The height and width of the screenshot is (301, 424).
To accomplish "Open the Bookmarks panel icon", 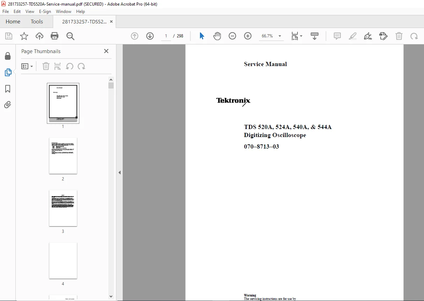I will pyautogui.click(x=8, y=89).
